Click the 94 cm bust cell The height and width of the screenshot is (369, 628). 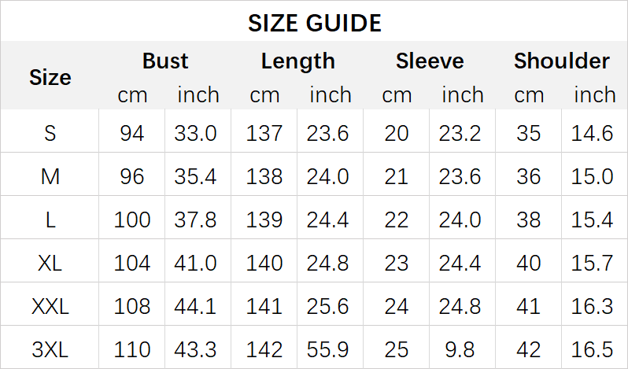(x=131, y=133)
